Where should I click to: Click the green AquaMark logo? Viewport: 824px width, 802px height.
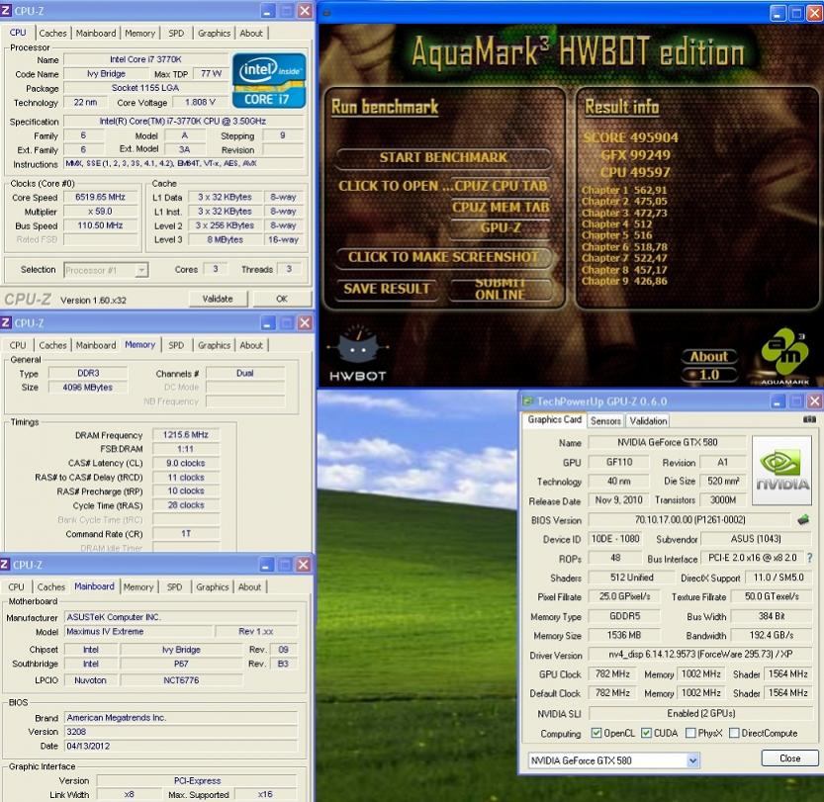point(784,354)
